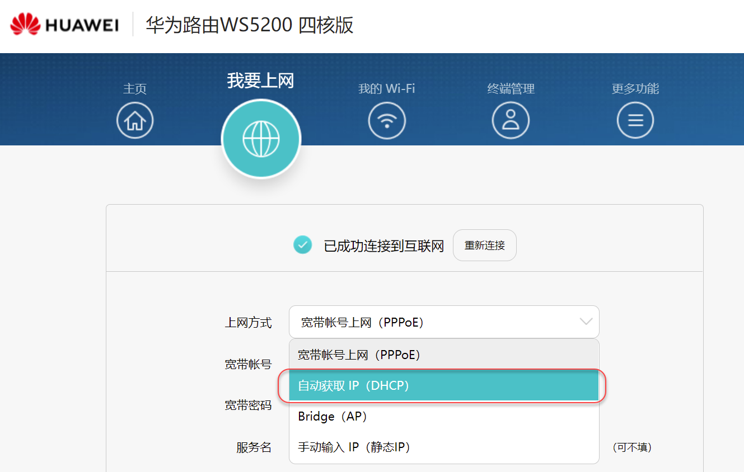Select the 我的 Wi-Fi tab label

coord(387,88)
